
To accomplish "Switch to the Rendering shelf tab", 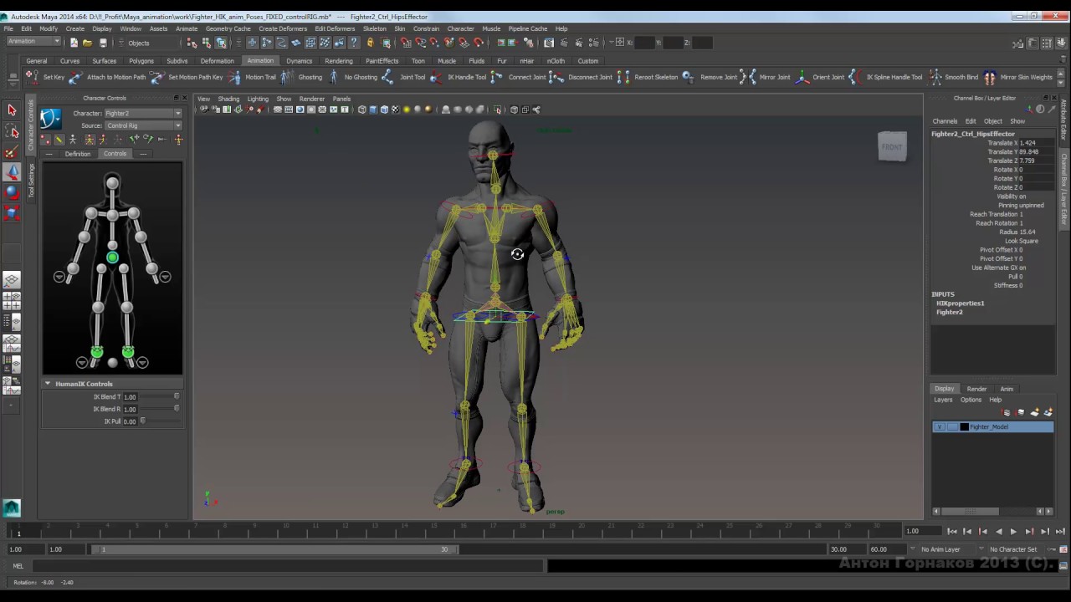I will [x=338, y=61].
